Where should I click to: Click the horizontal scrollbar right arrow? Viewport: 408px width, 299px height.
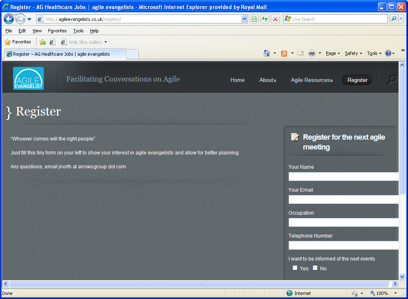coord(395,284)
